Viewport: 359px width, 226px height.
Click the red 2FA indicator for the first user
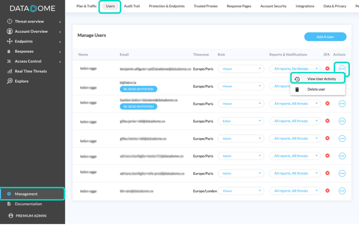pyautogui.click(x=327, y=68)
